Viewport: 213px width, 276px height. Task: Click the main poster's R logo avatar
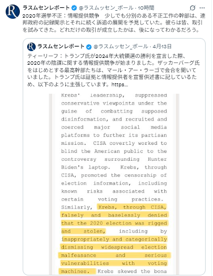(x=12, y=12)
